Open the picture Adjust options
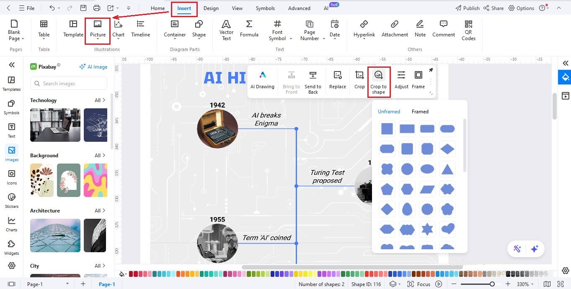The height and width of the screenshot is (289, 571). click(x=401, y=80)
